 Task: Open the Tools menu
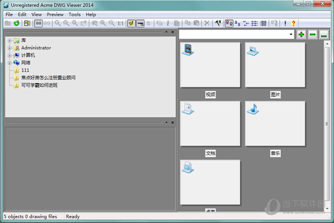click(75, 14)
